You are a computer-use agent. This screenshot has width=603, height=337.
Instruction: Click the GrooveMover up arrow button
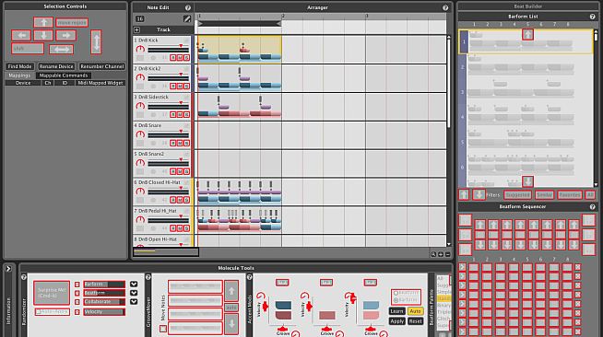pos(231,291)
